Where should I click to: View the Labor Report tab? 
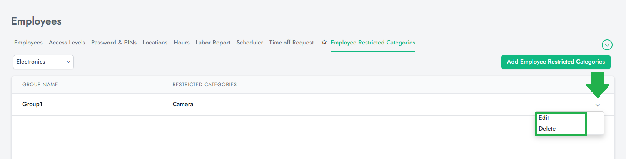point(213,43)
